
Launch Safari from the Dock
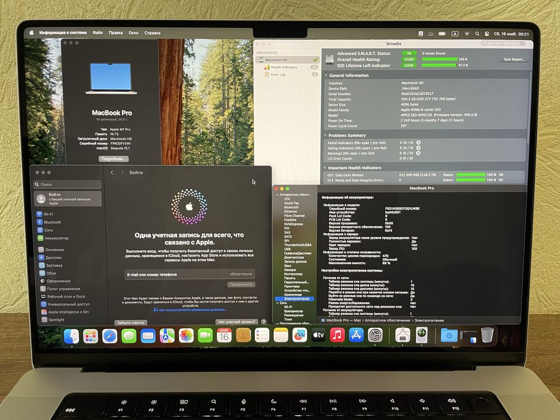point(110,335)
